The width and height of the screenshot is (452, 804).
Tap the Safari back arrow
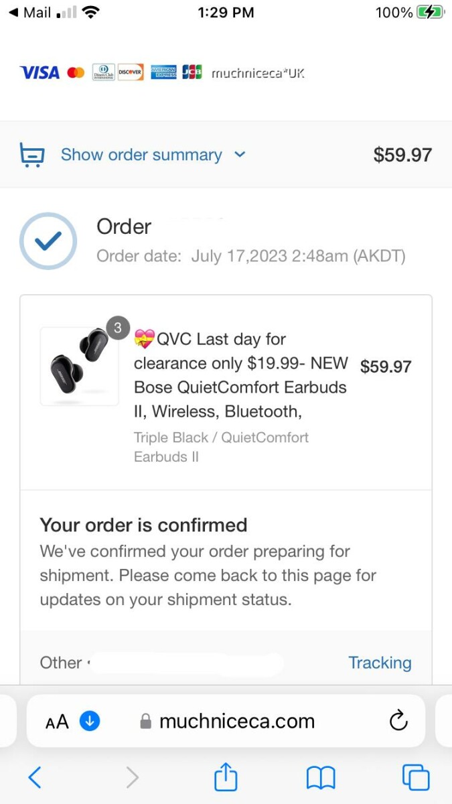[x=35, y=777]
